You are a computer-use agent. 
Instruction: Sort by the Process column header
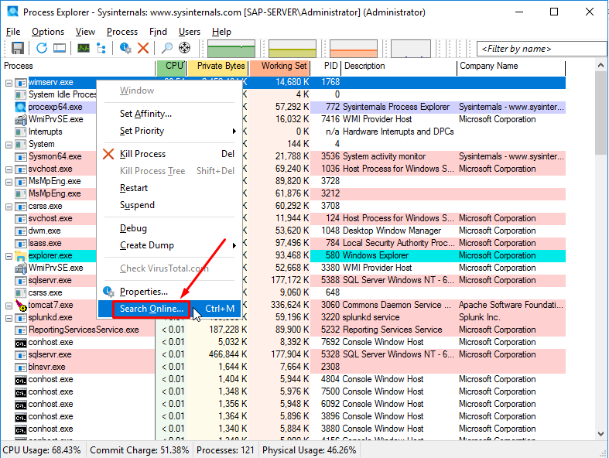click(x=78, y=66)
